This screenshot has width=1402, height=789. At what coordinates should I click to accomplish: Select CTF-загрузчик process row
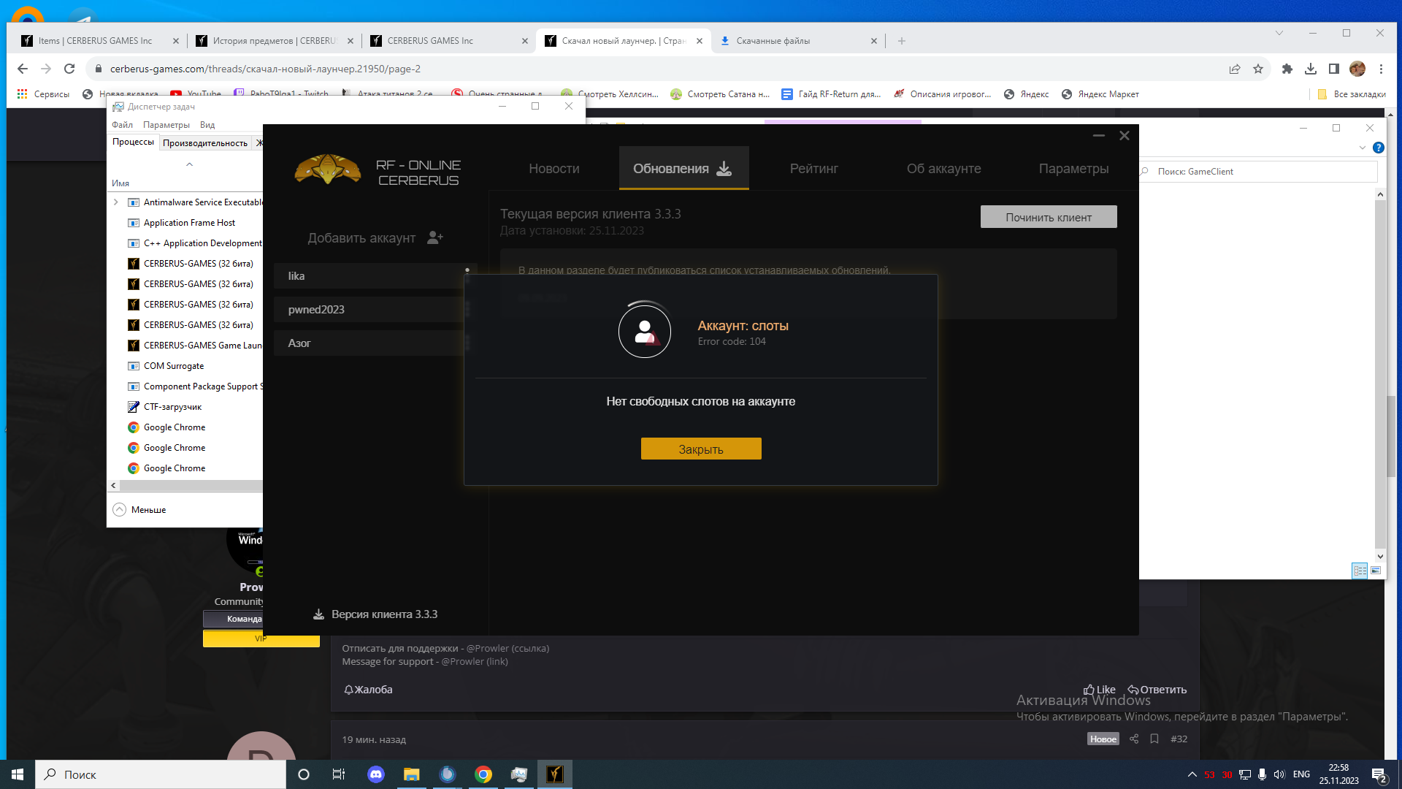click(172, 407)
